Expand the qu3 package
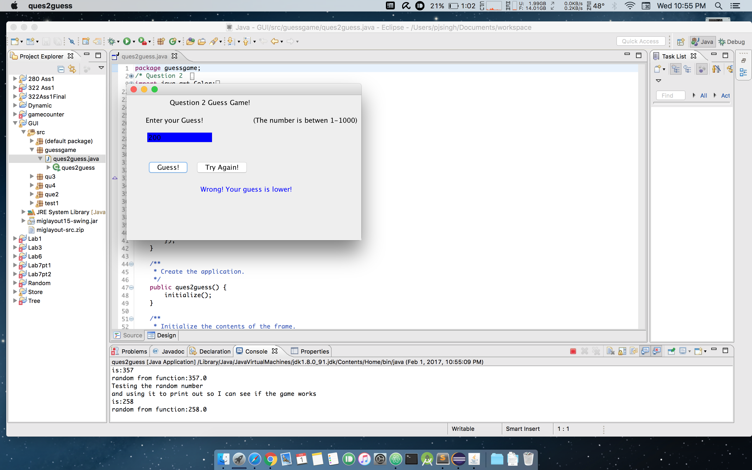 click(32, 176)
